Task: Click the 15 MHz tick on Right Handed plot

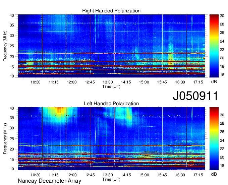Action: pyautogui.click(x=12, y=67)
